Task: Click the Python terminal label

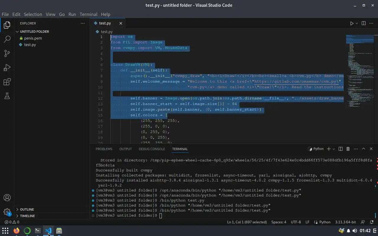Action: point(316,149)
